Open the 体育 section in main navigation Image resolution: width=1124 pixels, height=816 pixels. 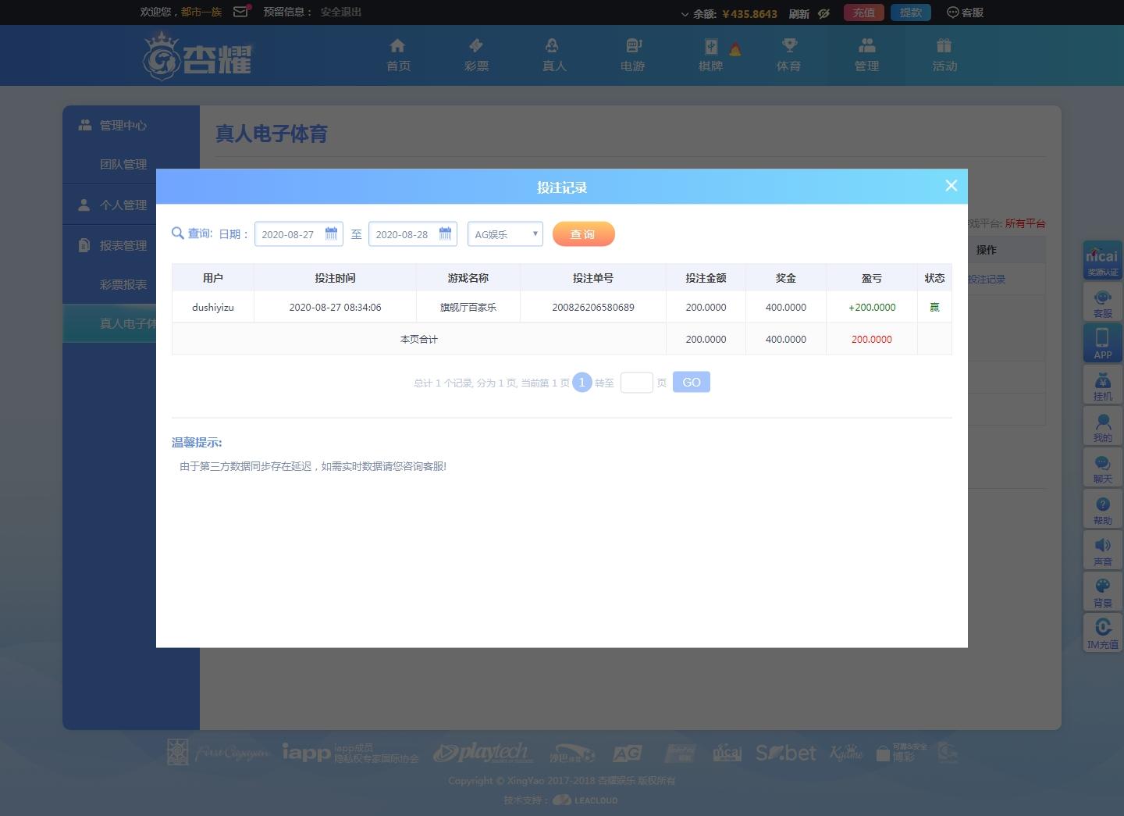[x=788, y=55]
